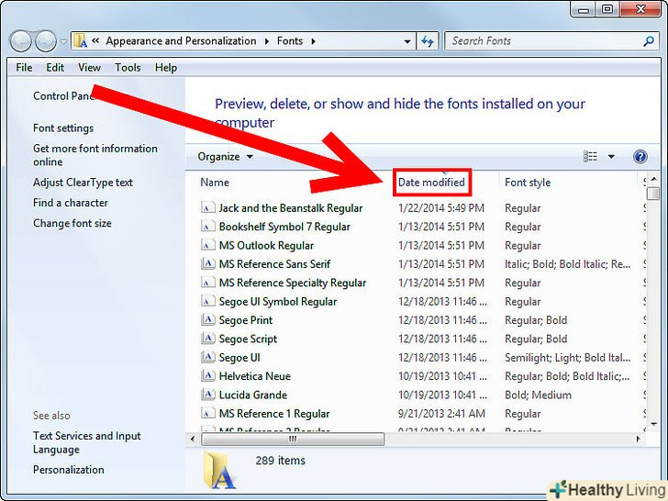
Task: Select MS Reference 1 Regular font icon
Action: click(207, 413)
